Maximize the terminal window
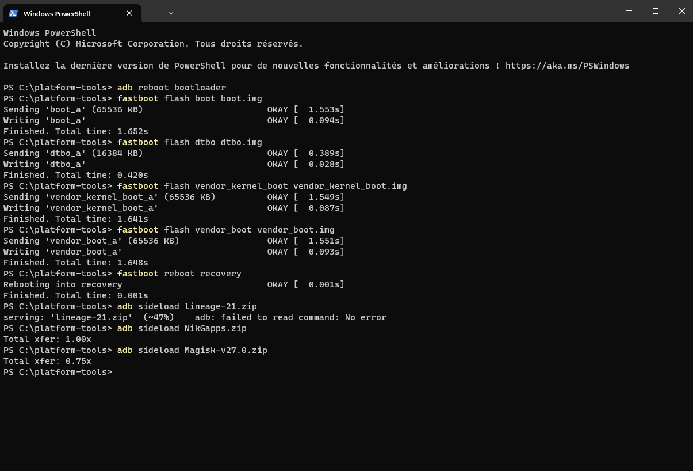The image size is (693, 471). [655, 11]
